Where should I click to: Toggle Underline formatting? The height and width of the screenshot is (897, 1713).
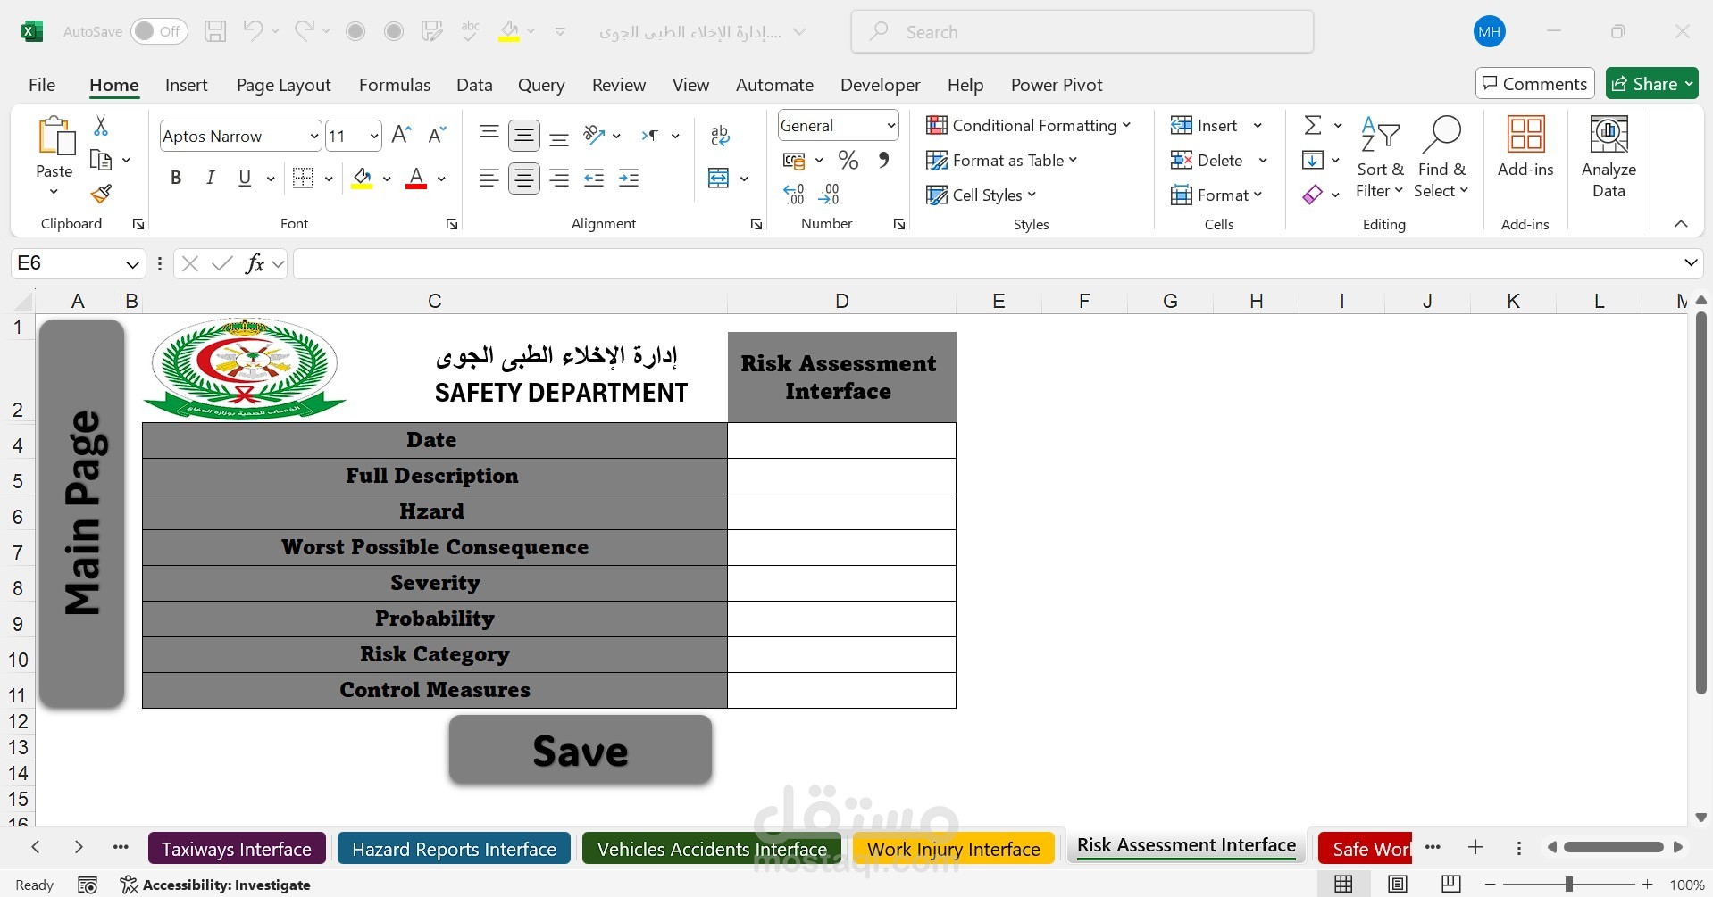tap(245, 178)
